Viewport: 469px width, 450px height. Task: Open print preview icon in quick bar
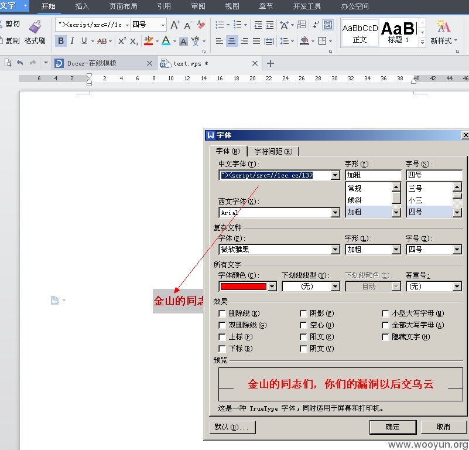(x=8, y=63)
